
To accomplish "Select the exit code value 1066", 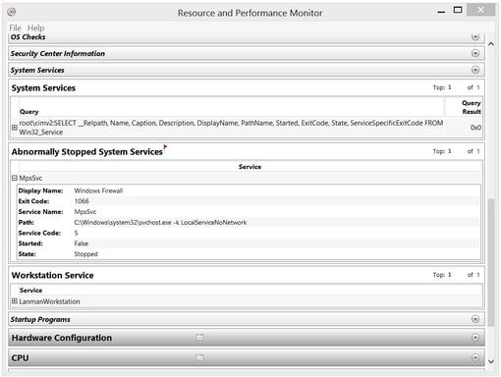I will pyautogui.click(x=82, y=201).
